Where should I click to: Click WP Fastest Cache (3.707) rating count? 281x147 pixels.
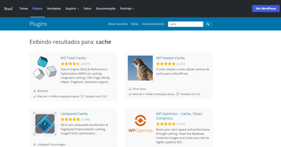(x=181, y=64)
